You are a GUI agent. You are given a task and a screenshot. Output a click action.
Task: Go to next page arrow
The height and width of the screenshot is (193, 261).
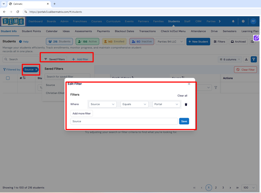[230, 188]
